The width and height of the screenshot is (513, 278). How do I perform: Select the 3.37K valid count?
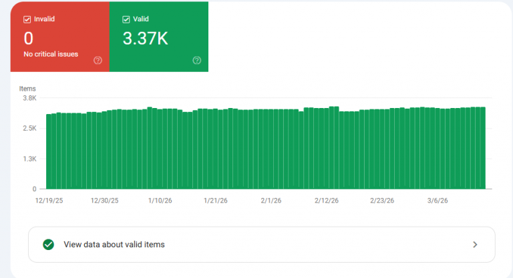pos(145,39)
